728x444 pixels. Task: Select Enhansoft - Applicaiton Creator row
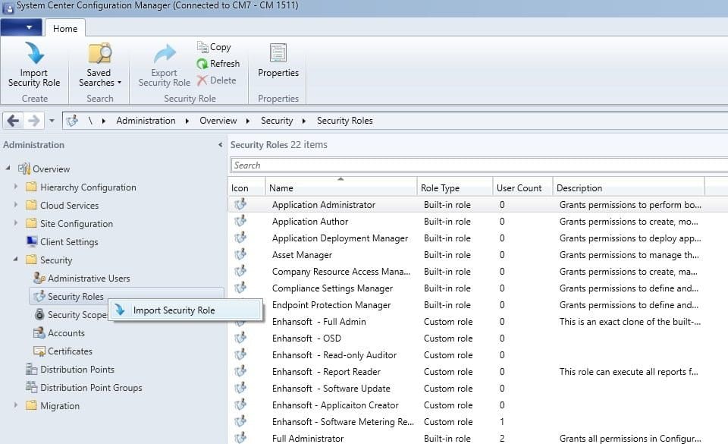pyautogui.click(x=478, y=405)
